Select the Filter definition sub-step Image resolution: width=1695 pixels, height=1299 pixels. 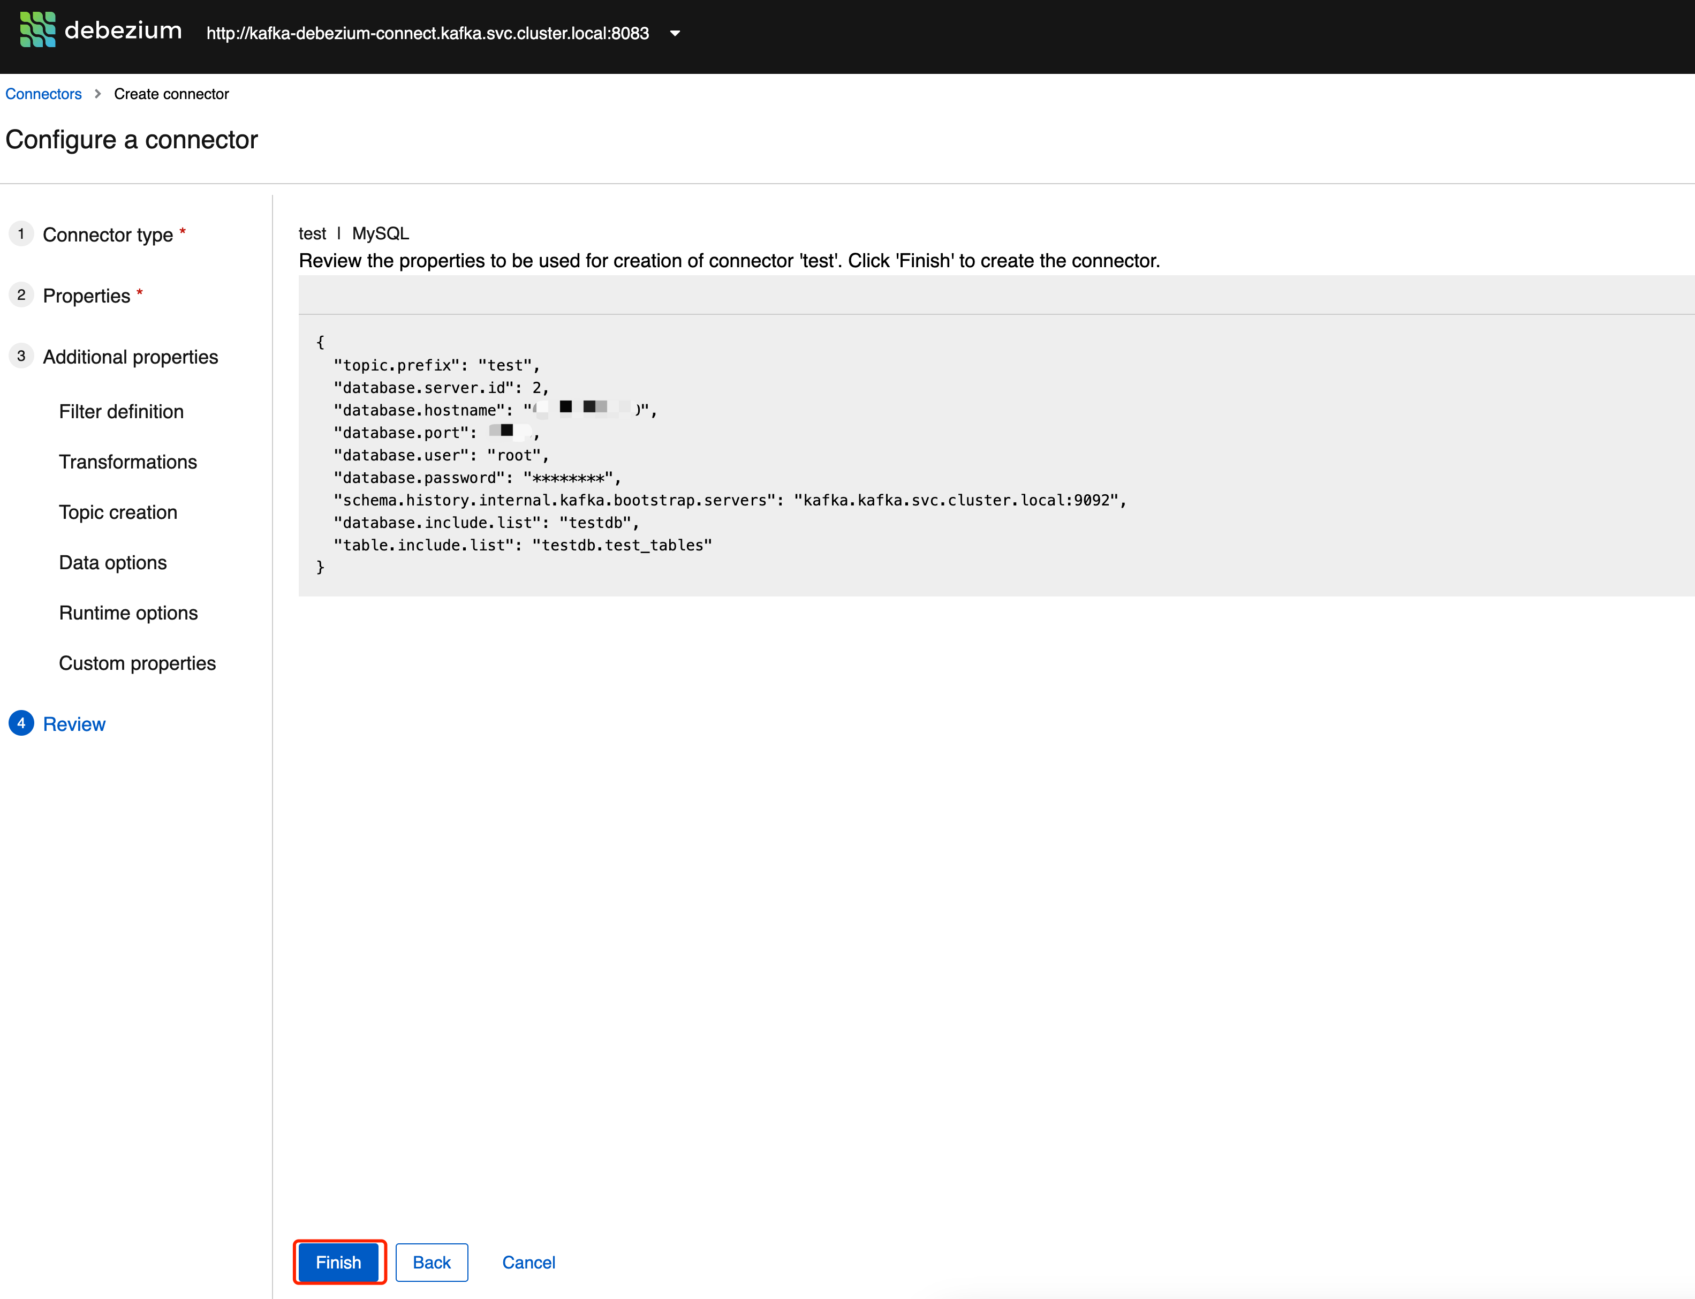click(x=122, y=411)
